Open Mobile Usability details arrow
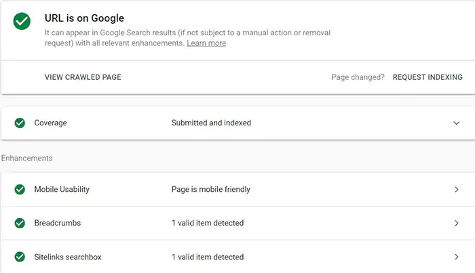This screenshot has width=475, height=273. pos(457,190)
